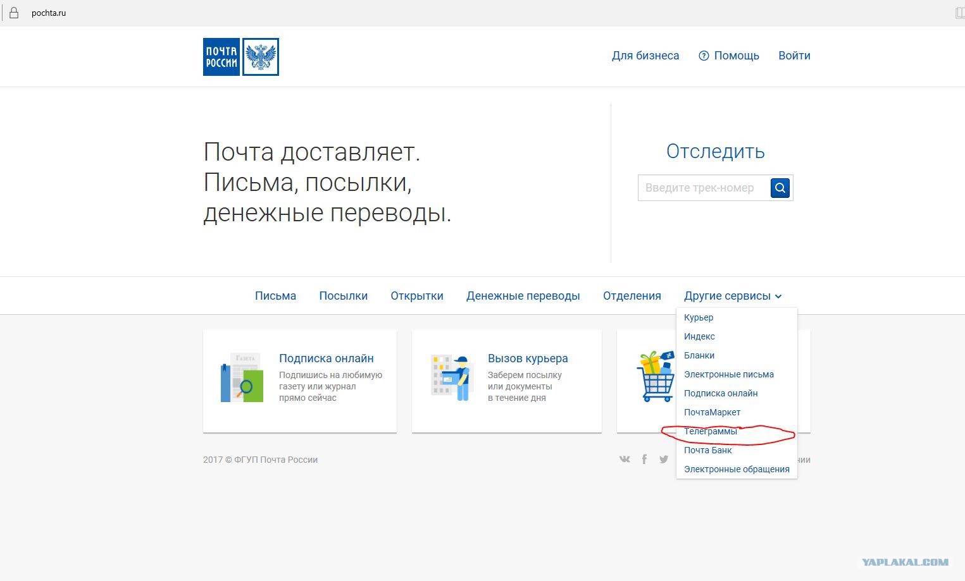Open the Помощь link

[737, 56]
